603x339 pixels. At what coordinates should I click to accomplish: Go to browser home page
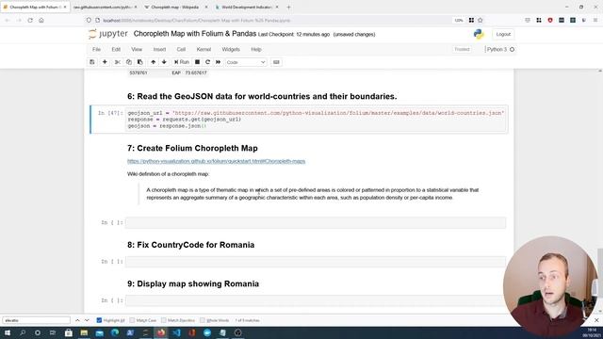point(41,20)
